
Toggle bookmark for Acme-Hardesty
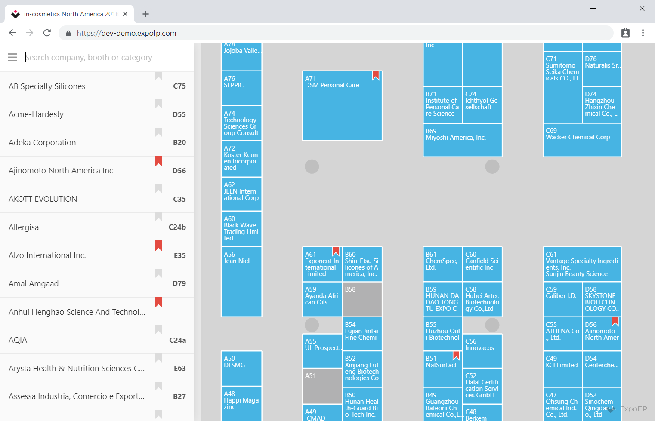coord(158,104)
